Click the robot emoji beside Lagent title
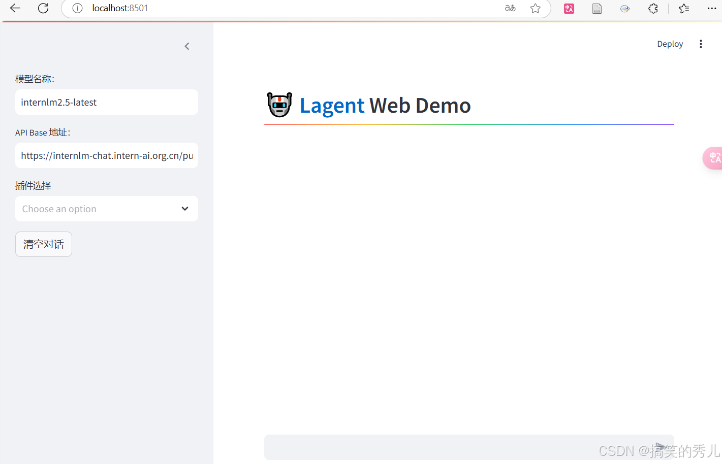 [x=279, y=105]
